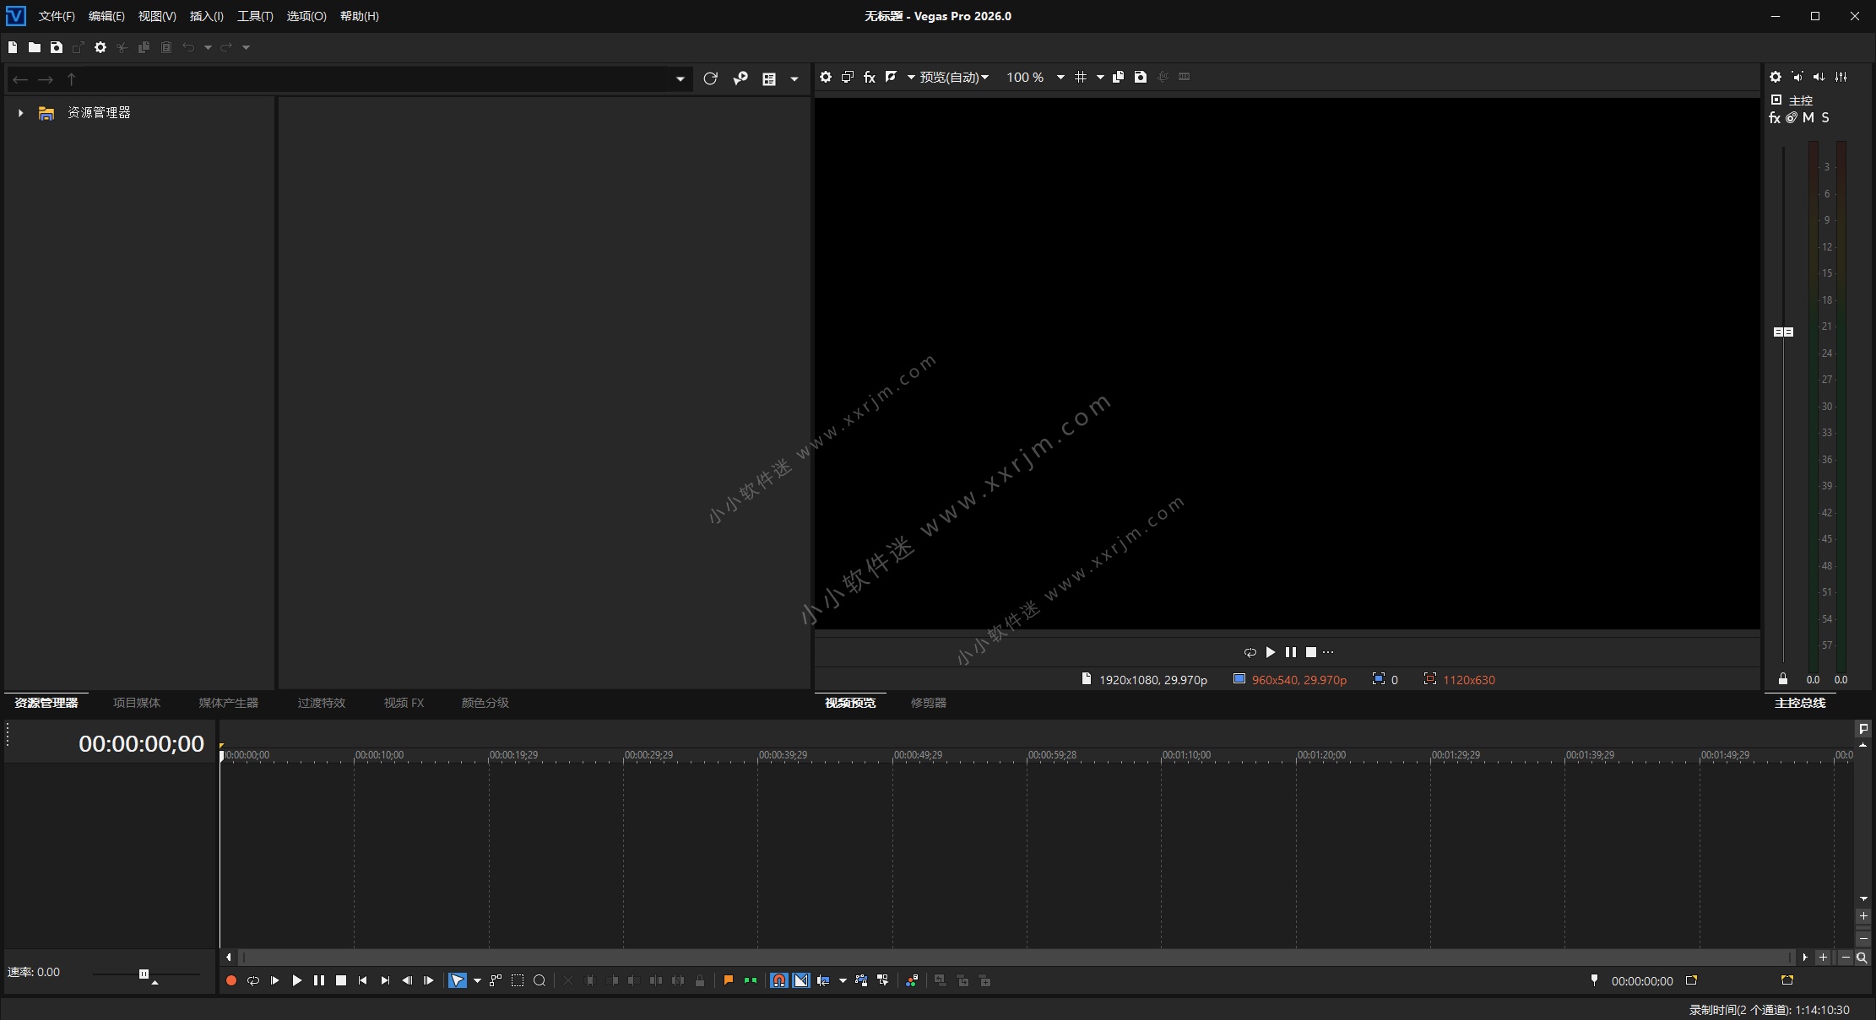The height and width of the screenshot is (1020, 1876).
Task: Open the 文件(F) menu
Action: (x=57, y=16)
